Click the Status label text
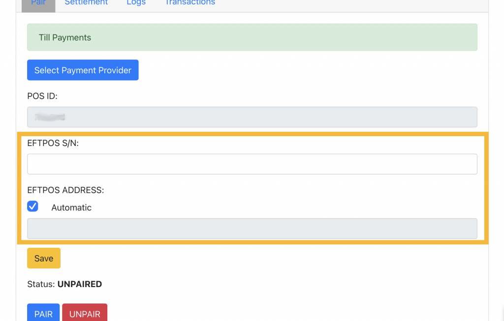The width and height of the screenshot is (504, 321). pos(41,284)
